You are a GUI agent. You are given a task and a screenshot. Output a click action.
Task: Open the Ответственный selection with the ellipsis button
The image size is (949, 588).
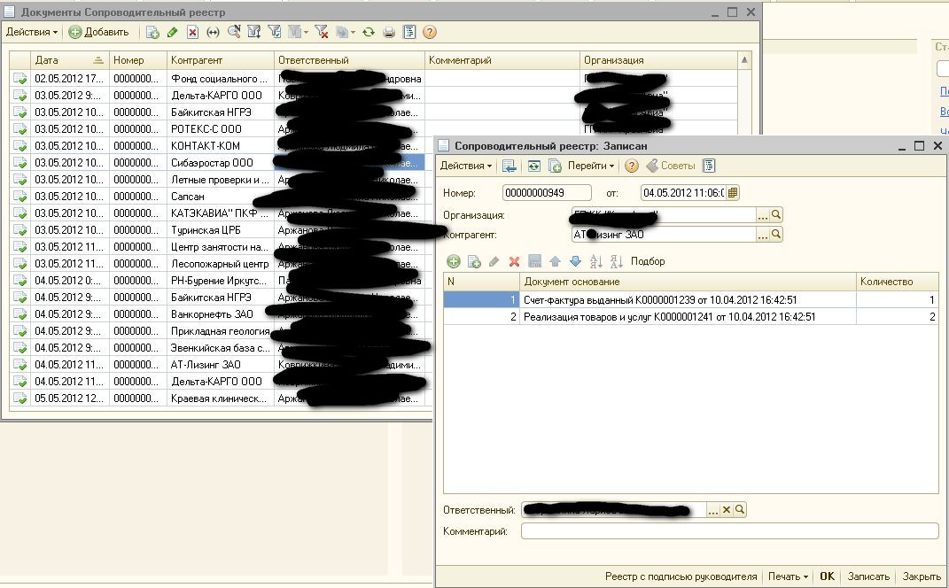[x=713, y=510]
